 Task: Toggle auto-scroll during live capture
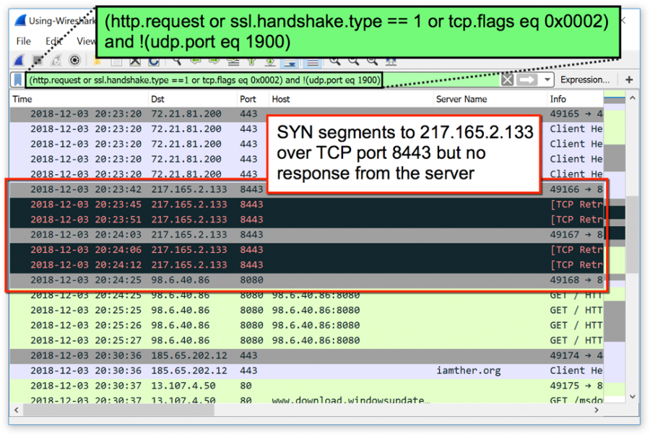tap(290, 62)
